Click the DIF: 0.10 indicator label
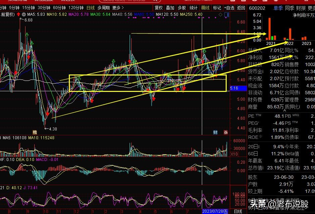 (7, 160)
